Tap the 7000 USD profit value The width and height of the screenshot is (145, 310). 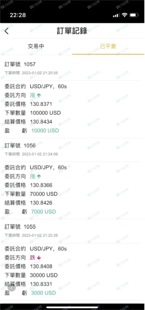click(44, 212)
